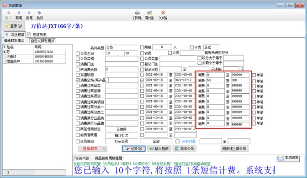Toggle the recharge item checkbox

click(78, 75)
